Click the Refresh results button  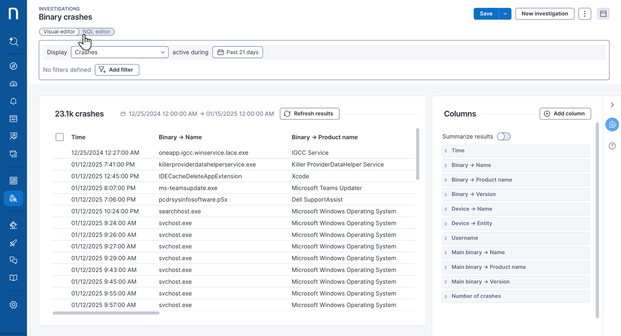(309, 114)
